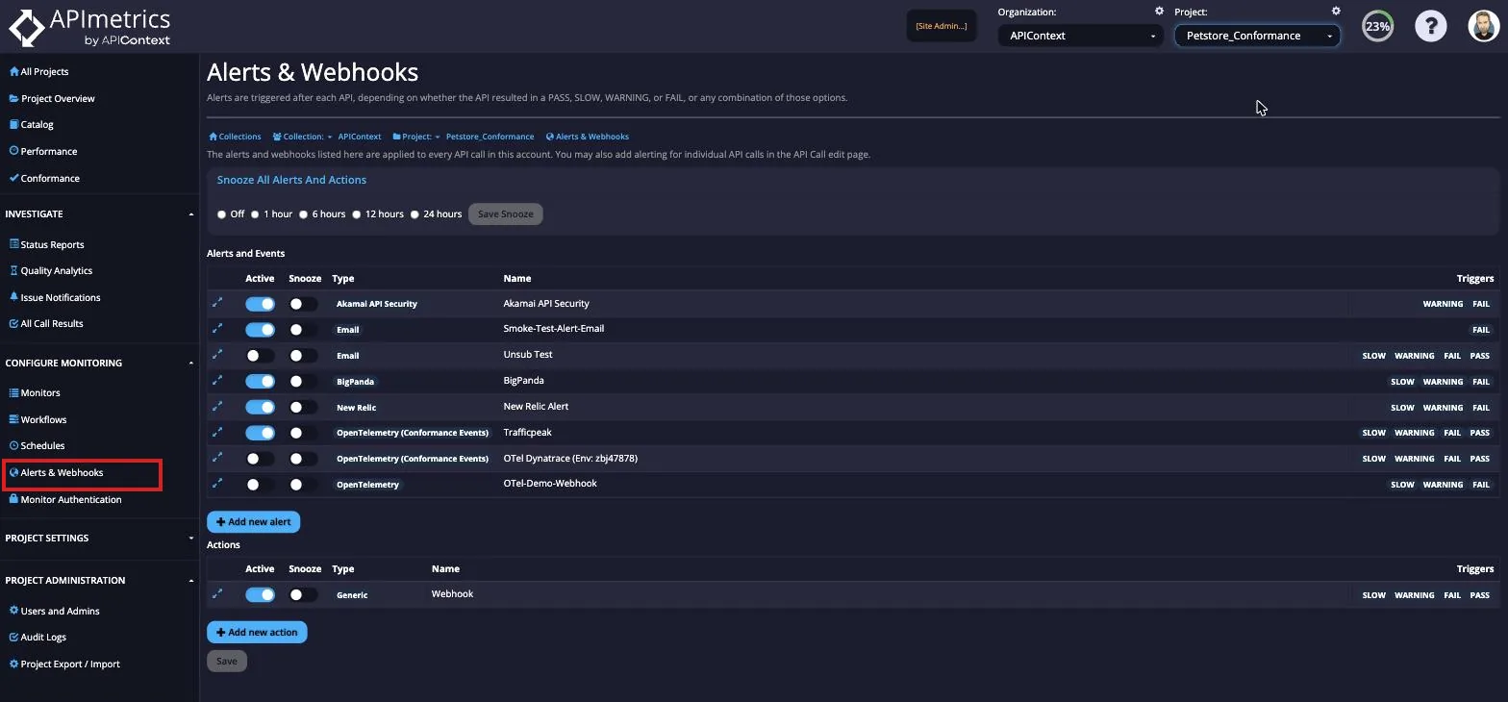Open the Organization APIContext dropdown
This screenshot has width=1508, height=702.
point(1080,36)
